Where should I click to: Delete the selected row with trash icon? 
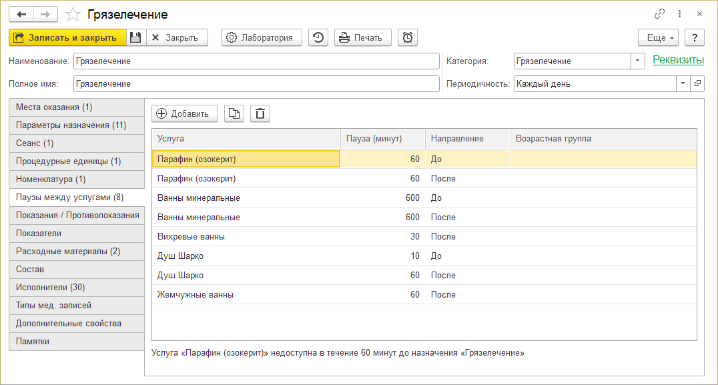click(x=260, y=113)
